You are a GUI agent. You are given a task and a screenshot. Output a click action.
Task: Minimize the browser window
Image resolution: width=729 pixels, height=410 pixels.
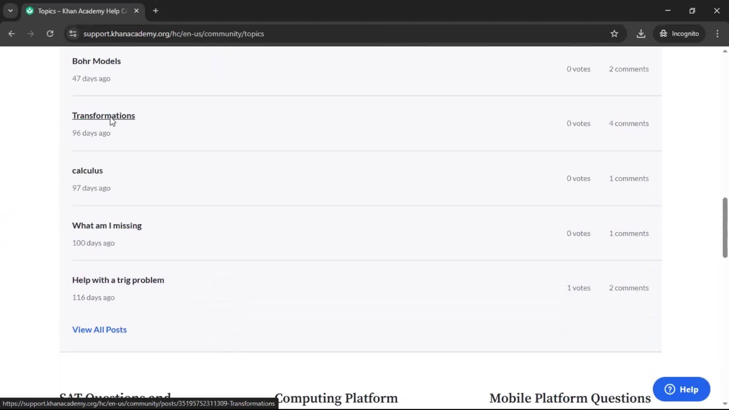(668, 11)
